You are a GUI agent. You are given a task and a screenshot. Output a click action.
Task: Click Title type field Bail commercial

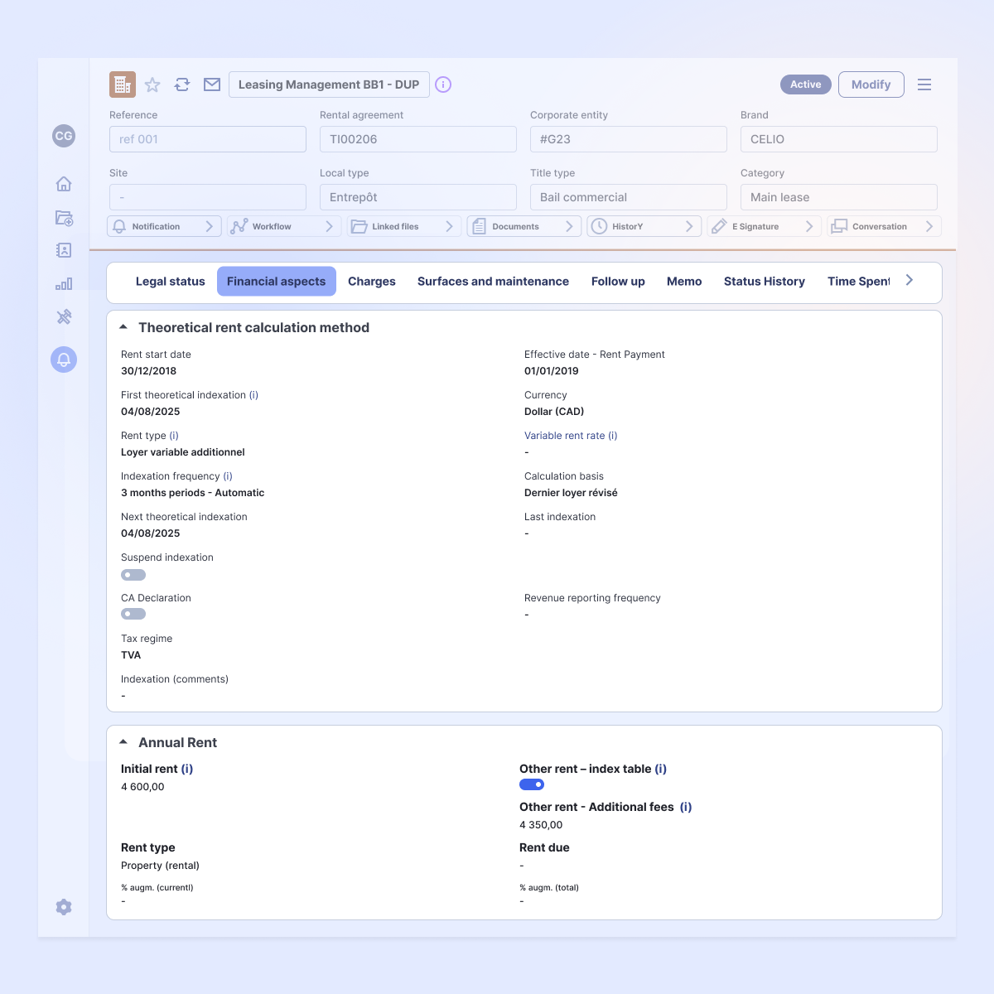click(x=629, y=197)
